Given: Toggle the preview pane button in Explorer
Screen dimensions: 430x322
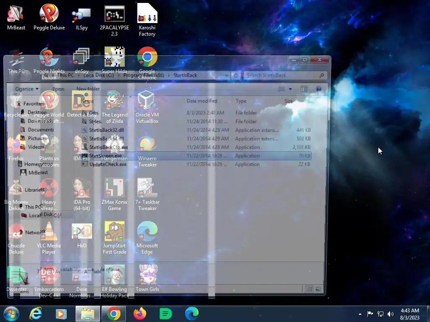Looking at the screenshot, I should [304, 89].
